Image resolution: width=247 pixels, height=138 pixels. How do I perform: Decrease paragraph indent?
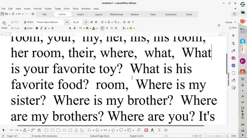[129, 22]
